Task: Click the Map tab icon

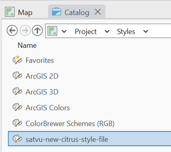Action: tap(10, 12)
